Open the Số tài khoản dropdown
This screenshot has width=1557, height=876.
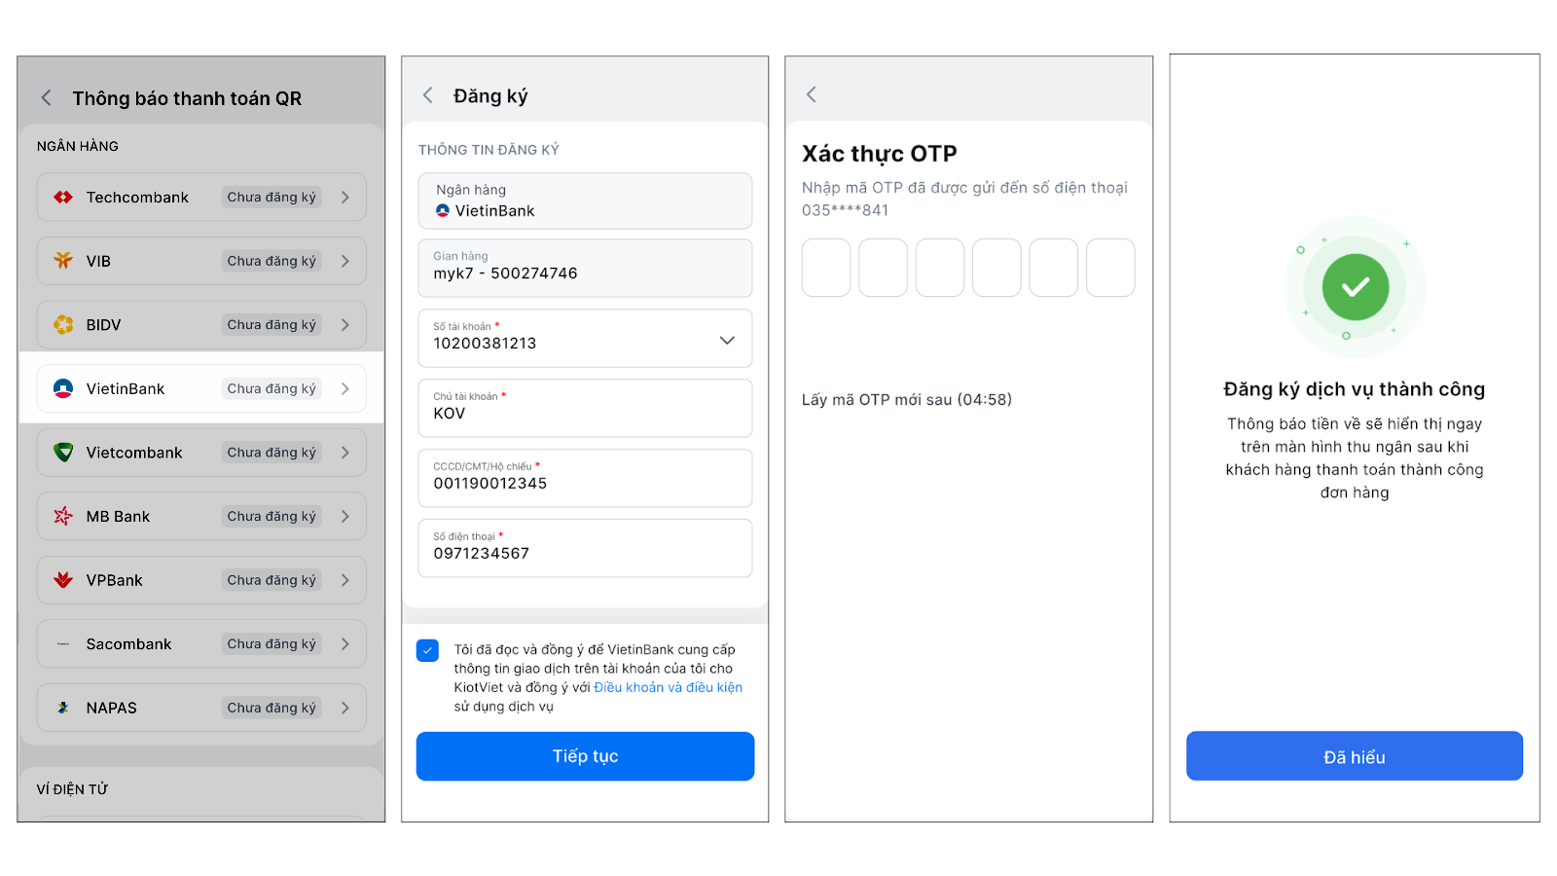727,340
